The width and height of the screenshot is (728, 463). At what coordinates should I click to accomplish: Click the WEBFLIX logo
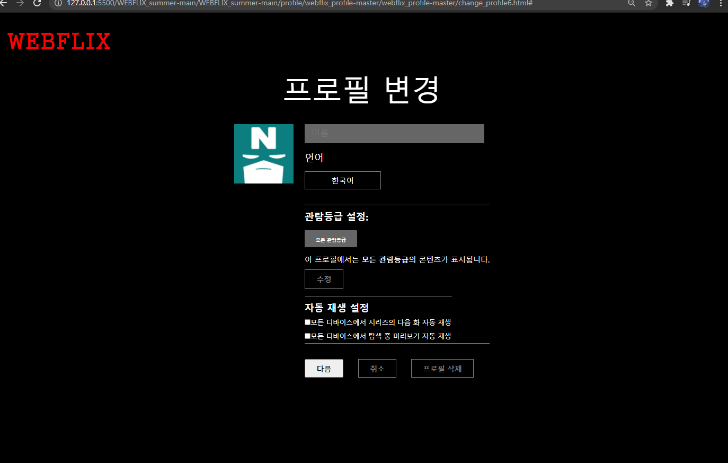58,41
